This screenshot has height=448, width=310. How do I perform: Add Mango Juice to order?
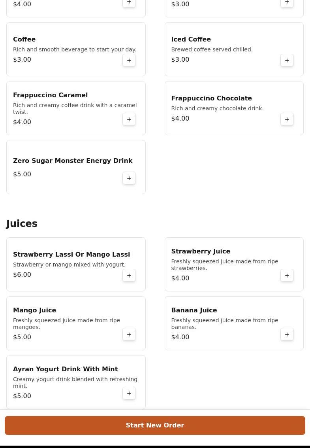pyautogui.click(x=129, y=334)
